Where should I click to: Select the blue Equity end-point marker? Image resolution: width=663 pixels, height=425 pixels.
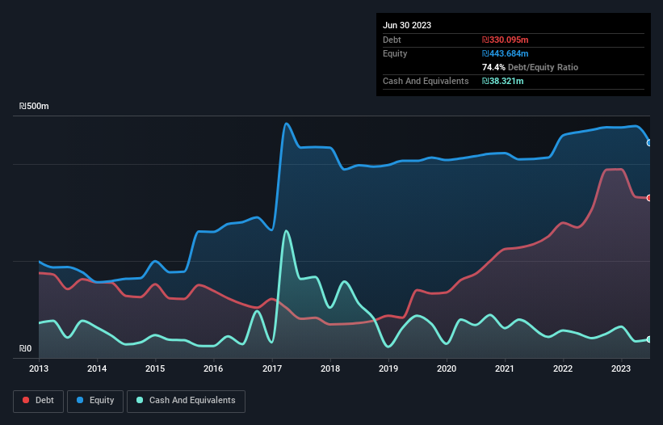pyautogui.click(x=649, y=143)
